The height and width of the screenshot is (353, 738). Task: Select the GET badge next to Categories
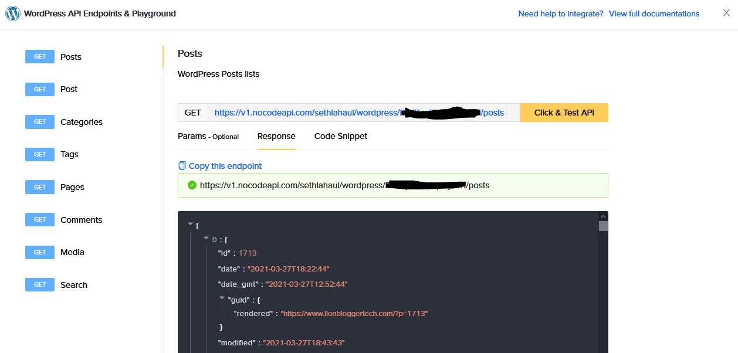[x=39, y=121]
